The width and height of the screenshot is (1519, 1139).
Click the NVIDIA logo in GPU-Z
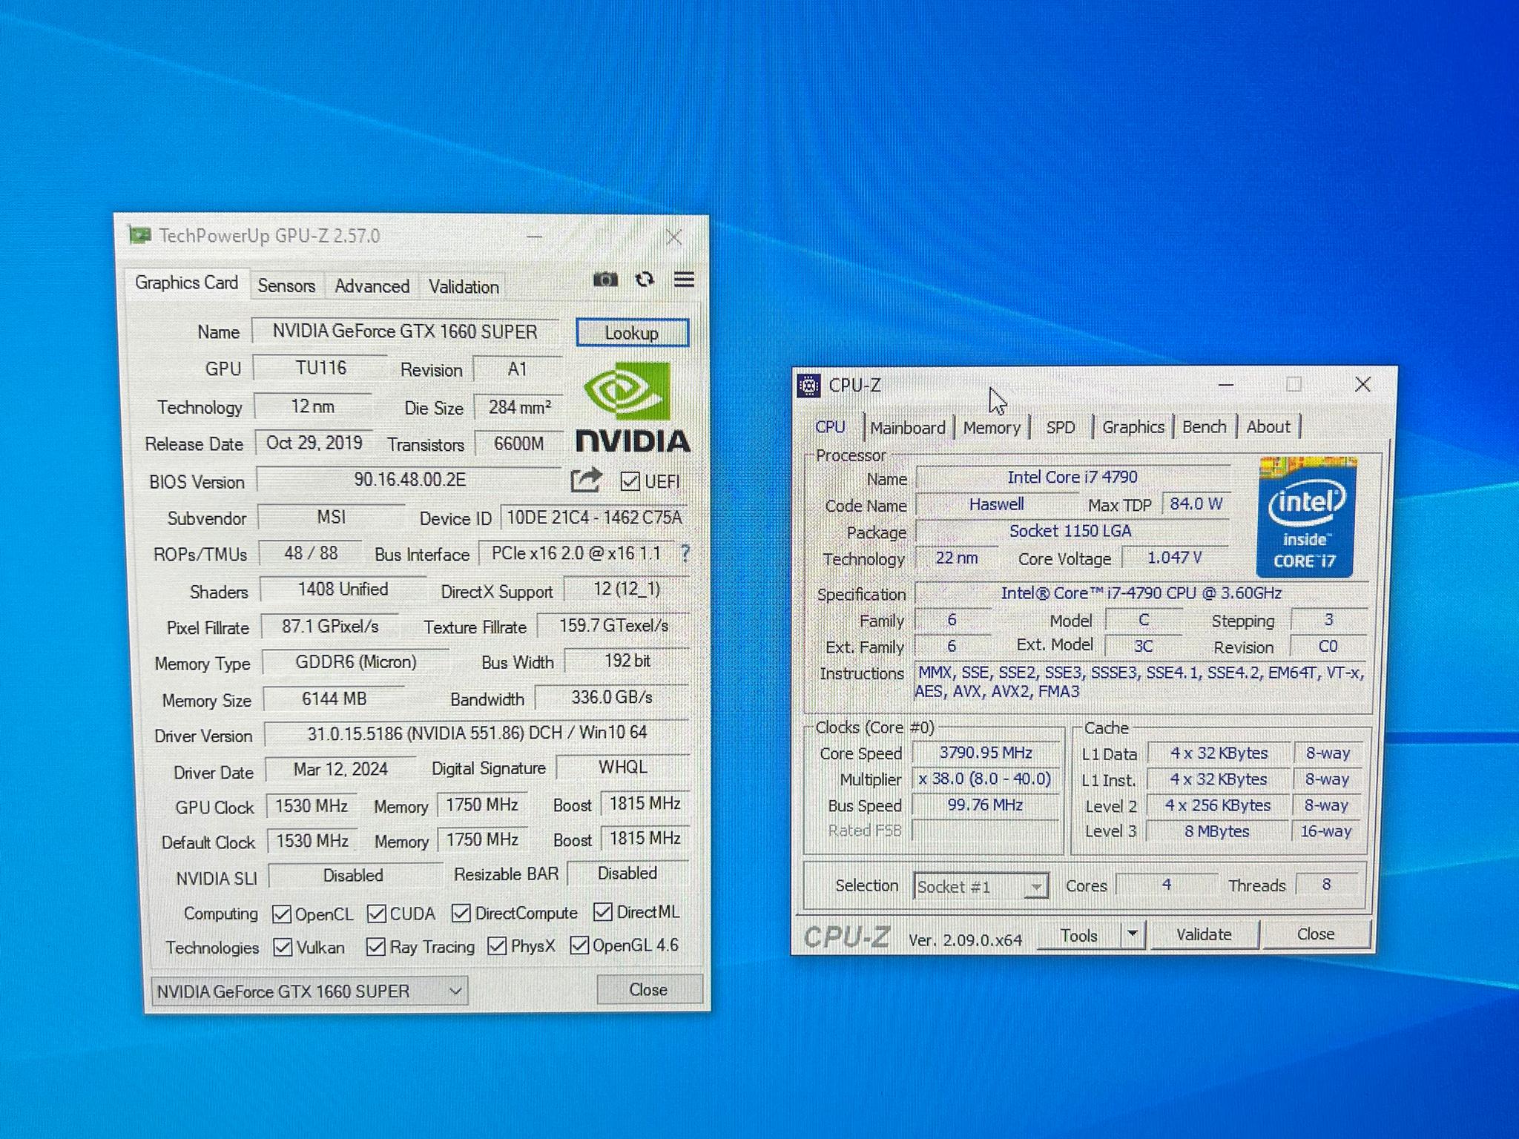pyautogui.click(x=633, y=407)
